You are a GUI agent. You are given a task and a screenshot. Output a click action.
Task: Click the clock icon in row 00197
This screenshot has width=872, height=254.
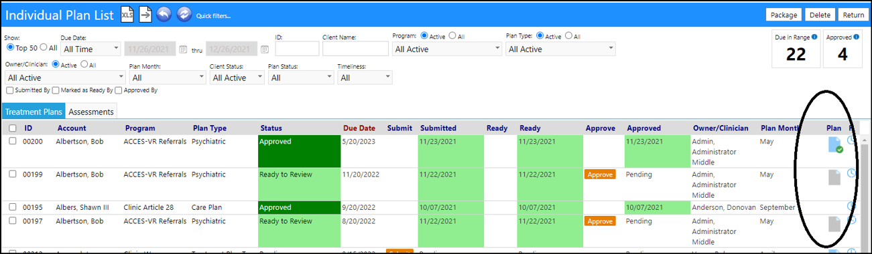(x=852, y=219)
